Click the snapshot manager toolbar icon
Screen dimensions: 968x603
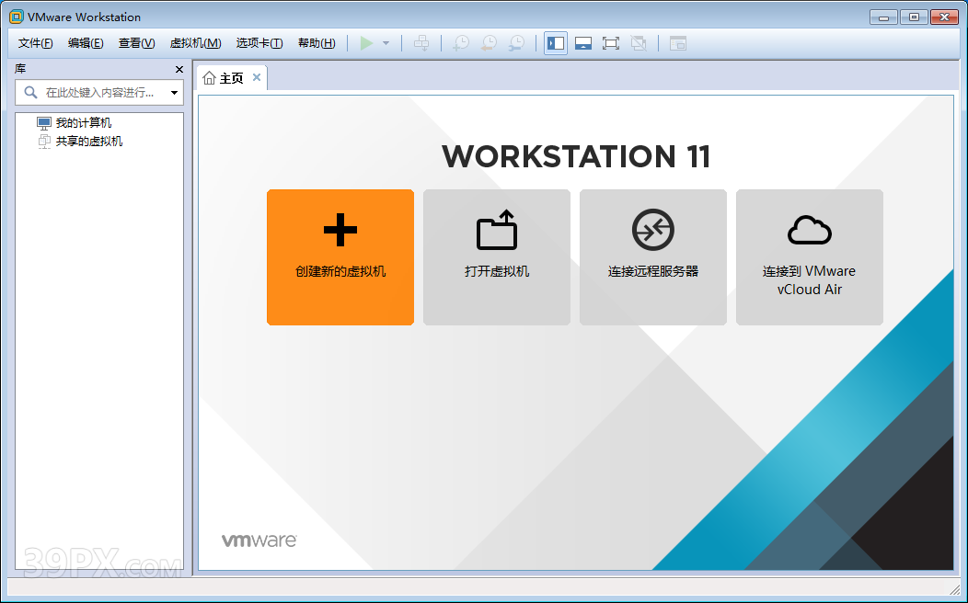click(x=517, y=43)
